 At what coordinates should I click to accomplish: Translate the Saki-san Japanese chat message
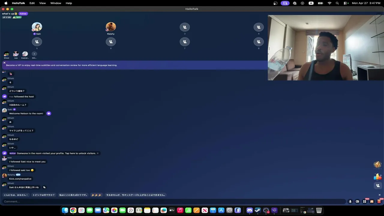pos(44,187)
